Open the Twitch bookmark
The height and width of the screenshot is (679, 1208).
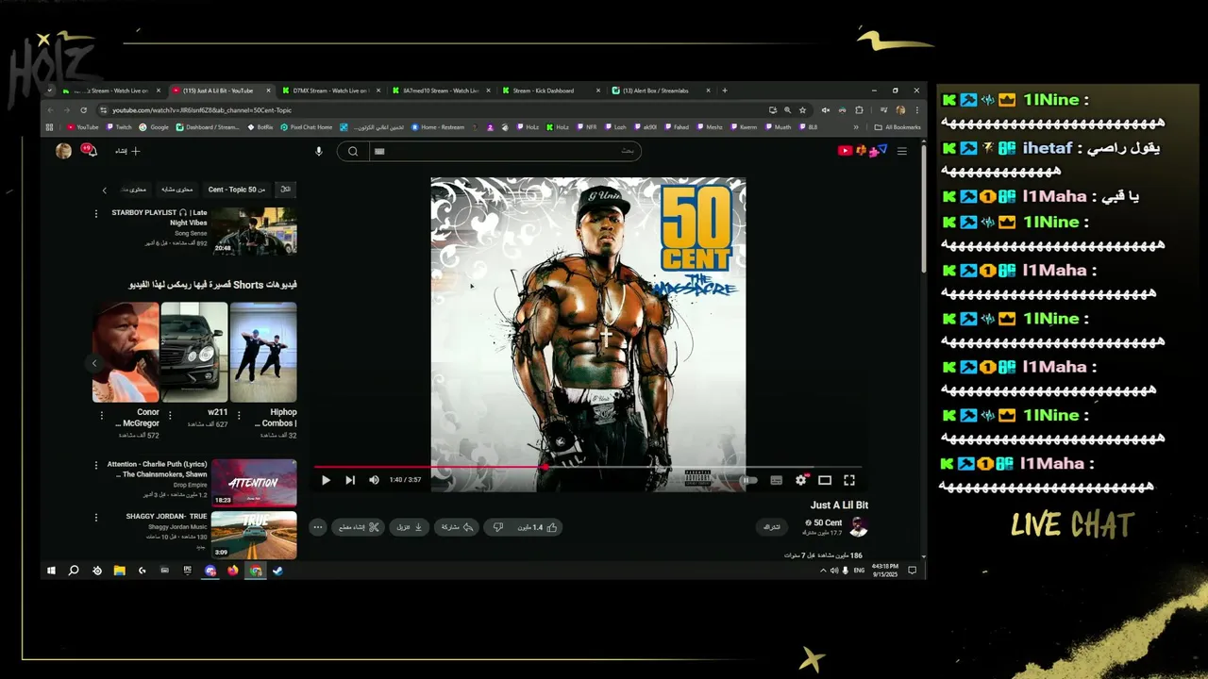click(119, 127)
